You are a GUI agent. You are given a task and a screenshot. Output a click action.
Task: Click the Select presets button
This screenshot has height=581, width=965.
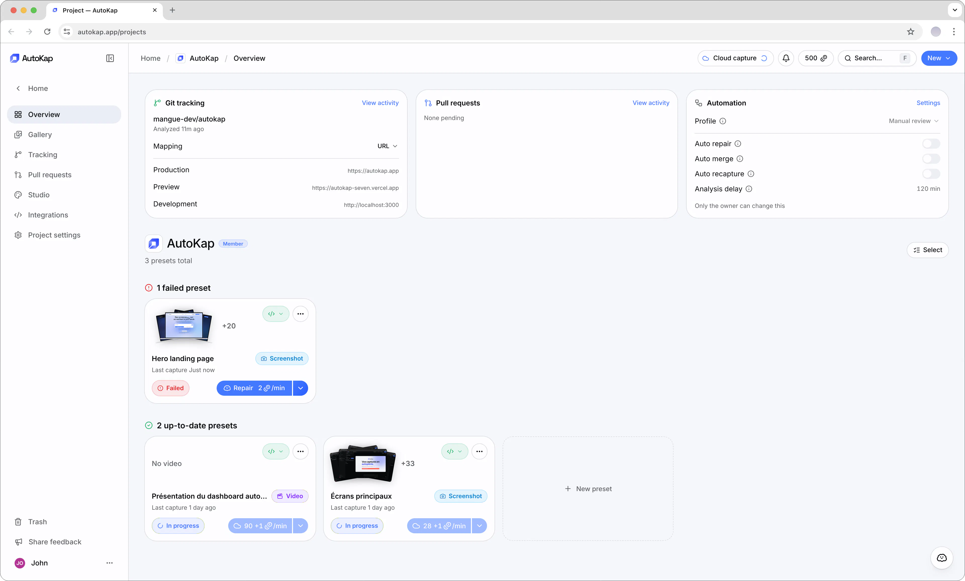point(927,250)
